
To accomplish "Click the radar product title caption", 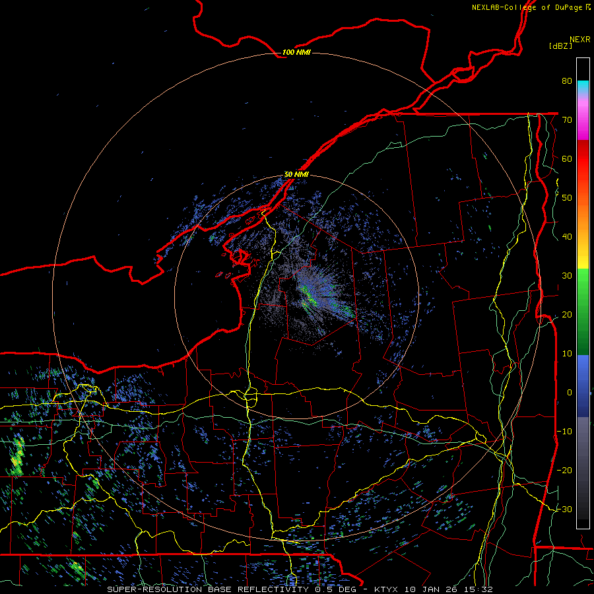I will 300,589.
